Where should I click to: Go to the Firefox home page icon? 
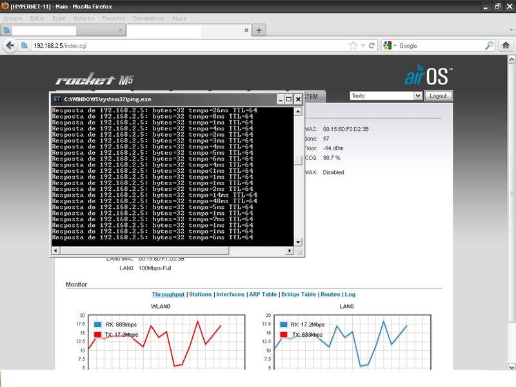tap(506, 45)
